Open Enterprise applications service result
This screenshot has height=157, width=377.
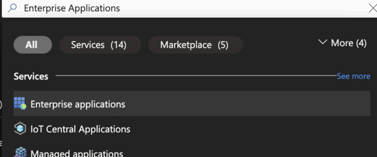tap(78, 104)
